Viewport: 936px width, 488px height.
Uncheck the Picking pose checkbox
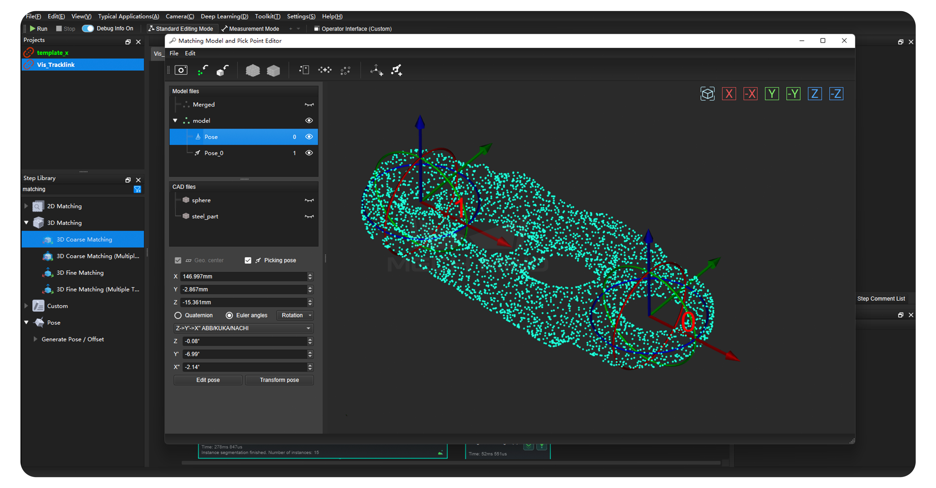(248, 260)
